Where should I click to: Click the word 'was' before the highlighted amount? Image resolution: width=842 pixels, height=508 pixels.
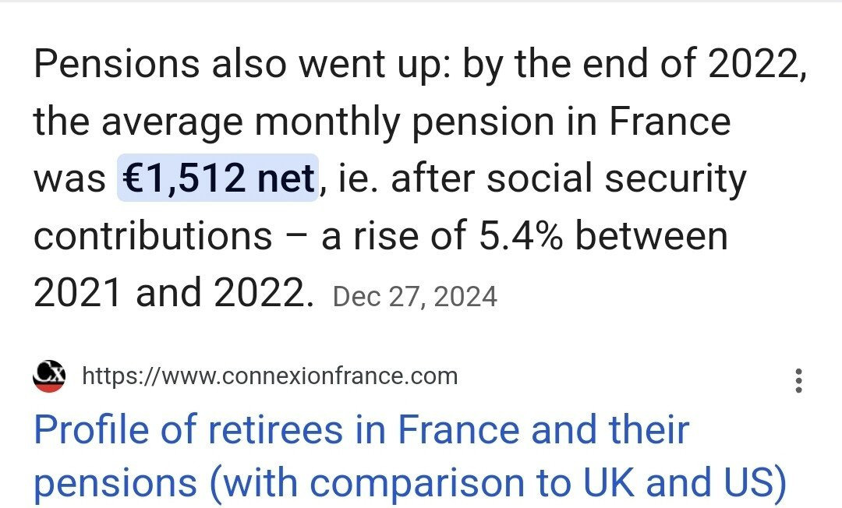tap(69, 178)
